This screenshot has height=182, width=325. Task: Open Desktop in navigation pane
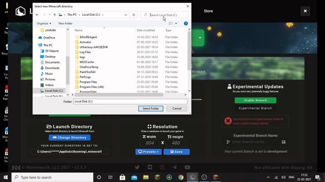50,57
